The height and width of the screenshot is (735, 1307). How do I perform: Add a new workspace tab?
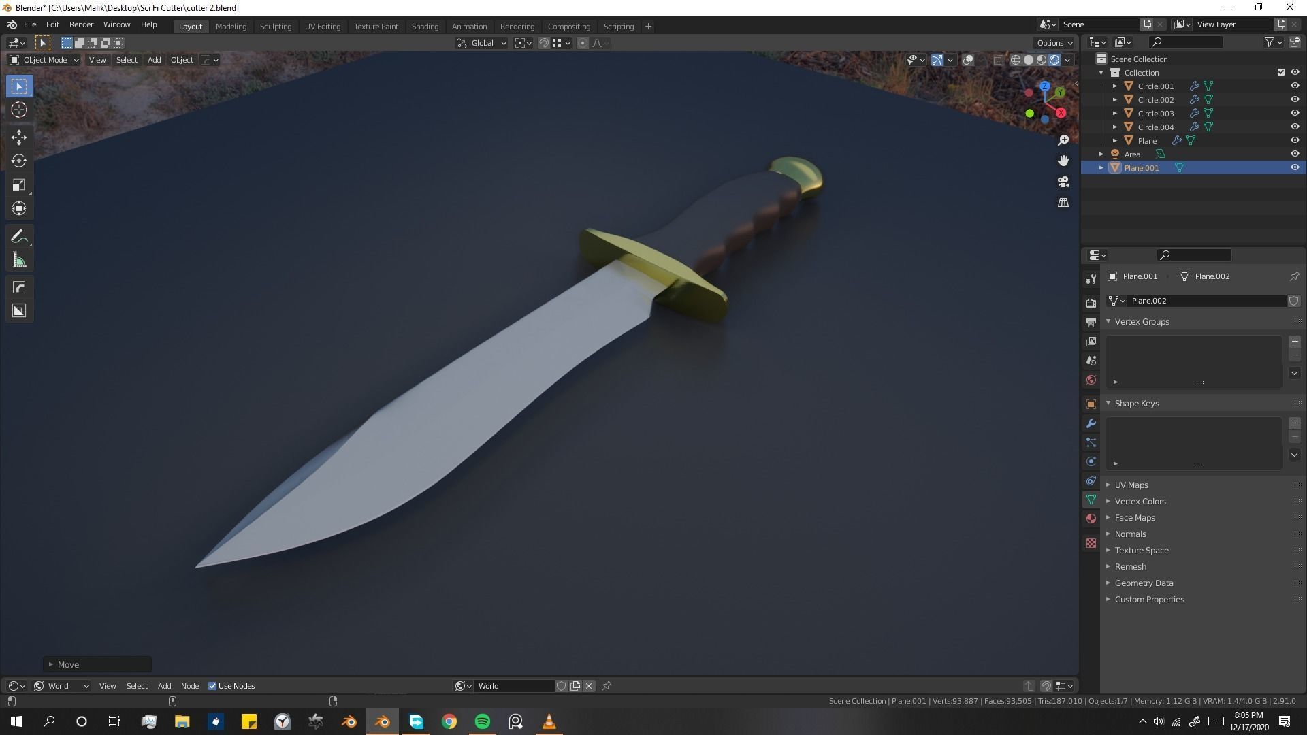tap(648, 27)
